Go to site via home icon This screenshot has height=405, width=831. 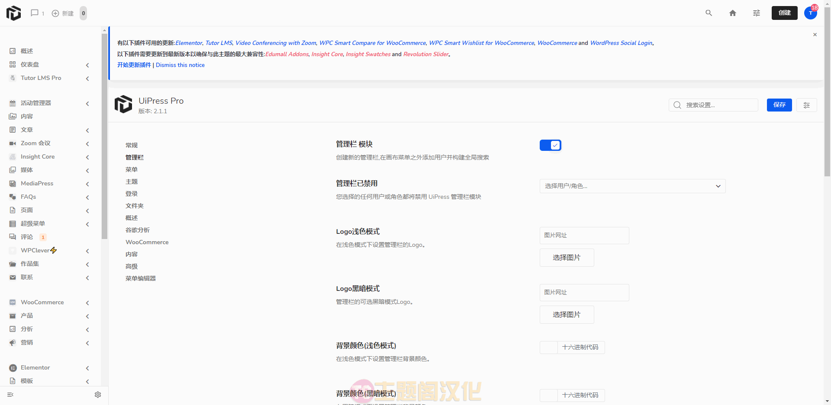pos(732,13)
